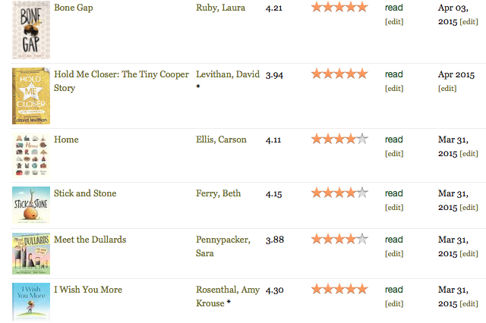Set the fifth star on Home's rating
The width and height of the screenshot is (486, 323).
pos(362,140)
